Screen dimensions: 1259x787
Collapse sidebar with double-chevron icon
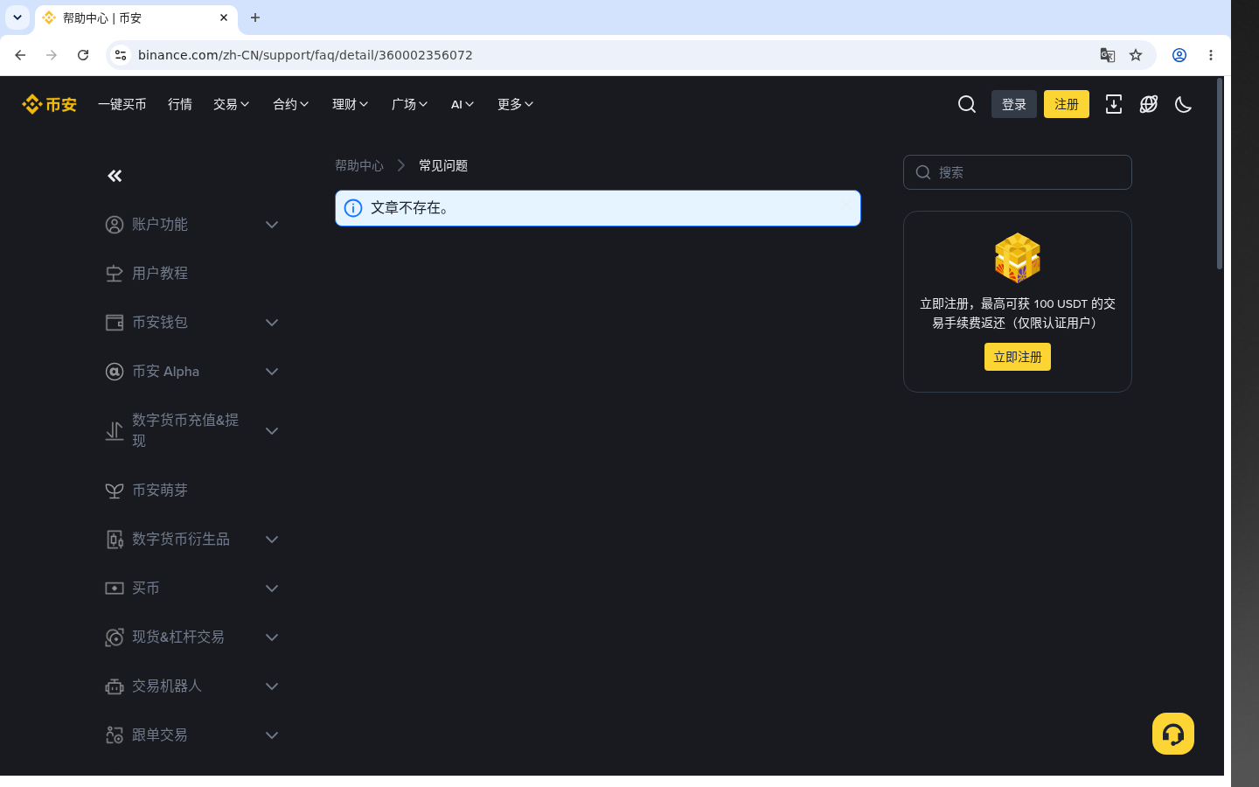pos(115,176)
